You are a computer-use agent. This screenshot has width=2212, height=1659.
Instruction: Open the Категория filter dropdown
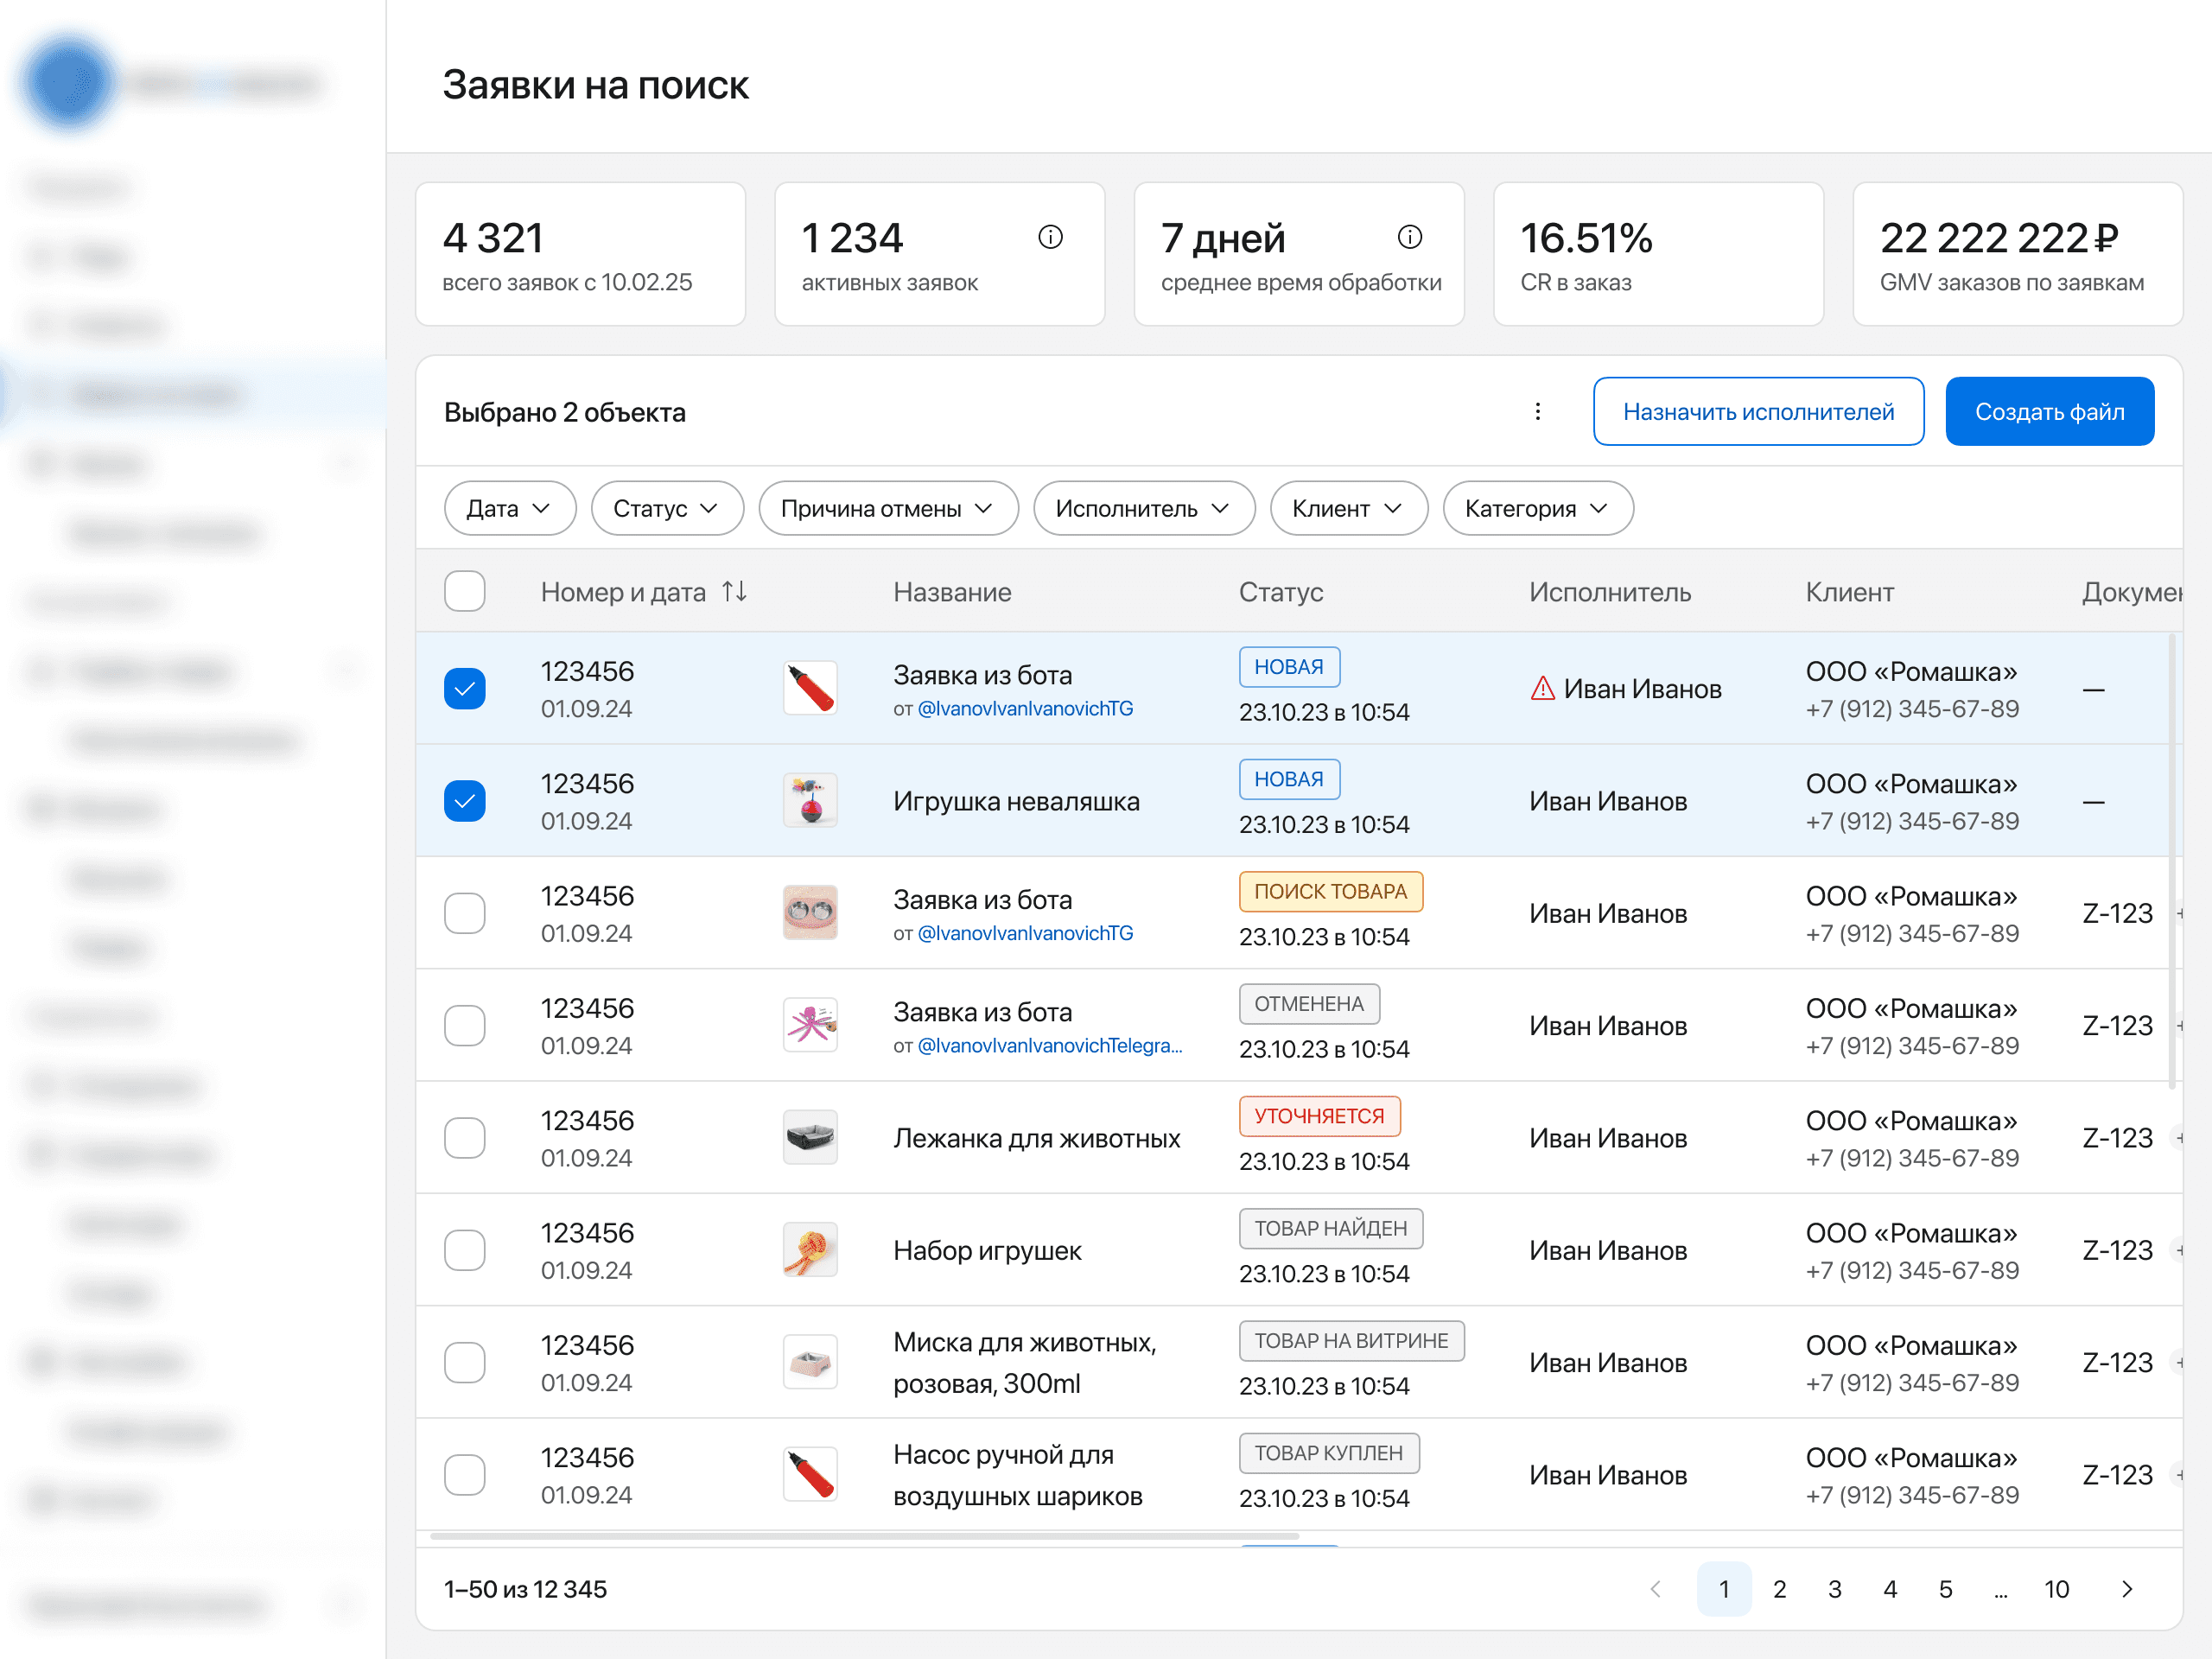point(1537,509)
